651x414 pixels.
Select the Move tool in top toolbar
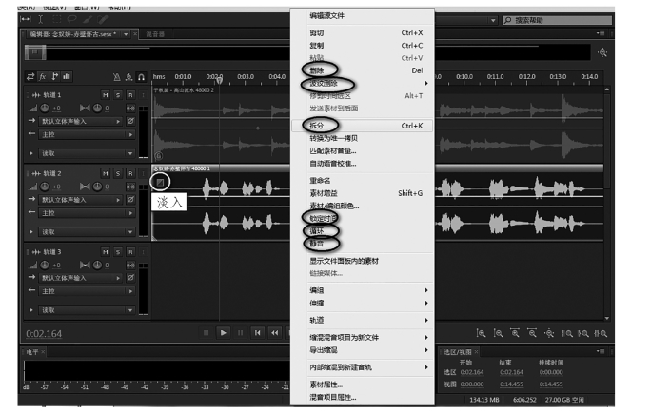26,19
